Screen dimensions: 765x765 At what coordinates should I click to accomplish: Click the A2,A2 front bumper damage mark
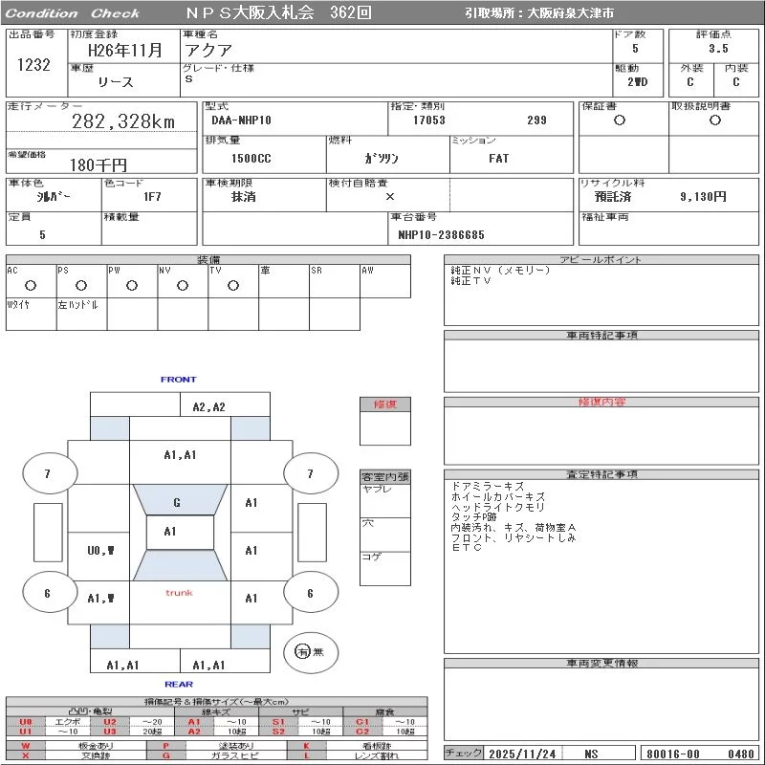click(208, 407)
